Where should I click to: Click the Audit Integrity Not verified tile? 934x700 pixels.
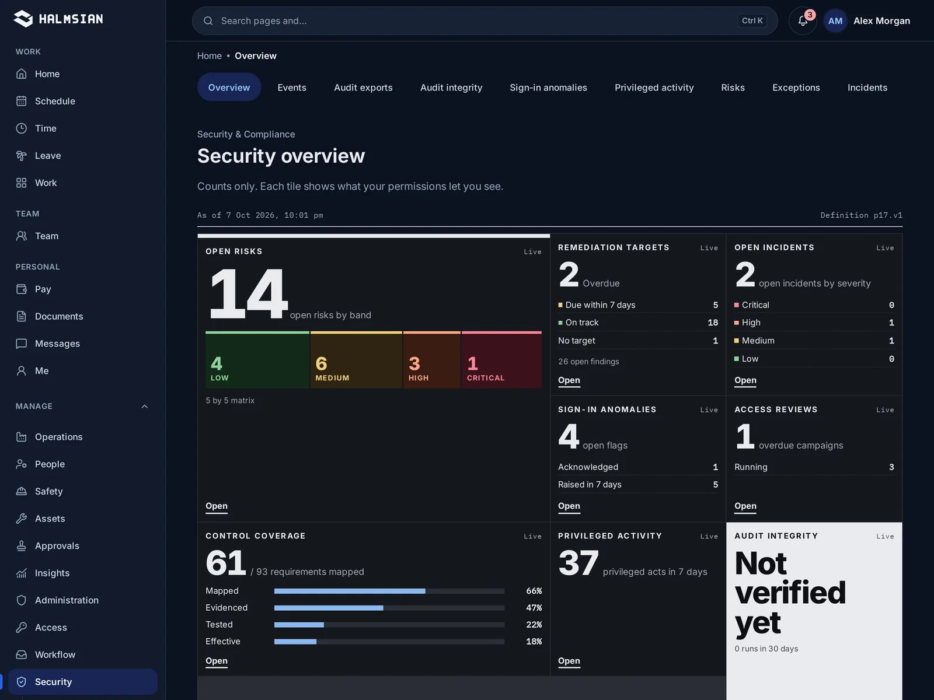(x=814, y=611)
